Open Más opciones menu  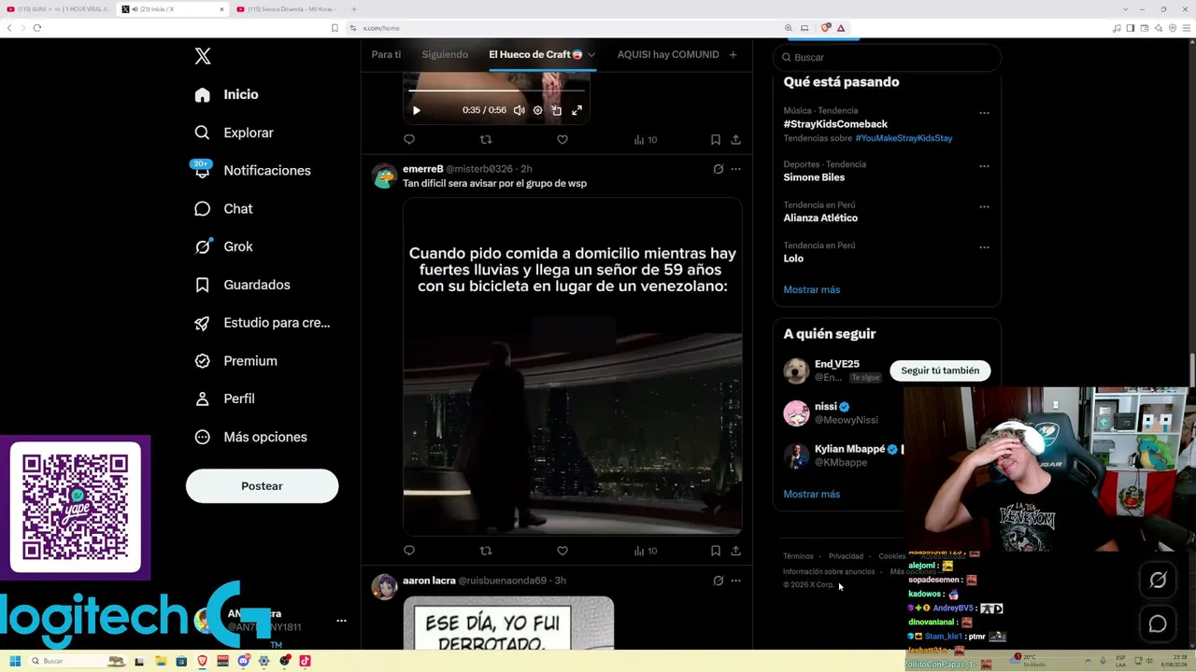[x=251, y=437]
